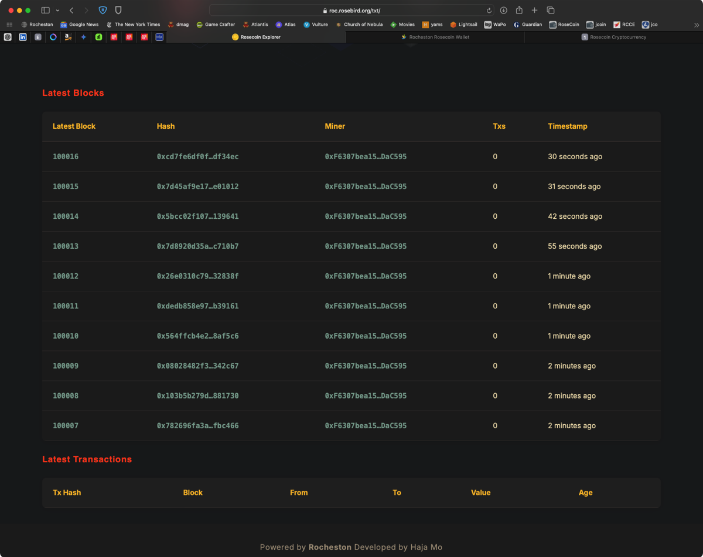Open block number 100013
Viewport: 703px width, 557px height.
[x=66, y=246]
